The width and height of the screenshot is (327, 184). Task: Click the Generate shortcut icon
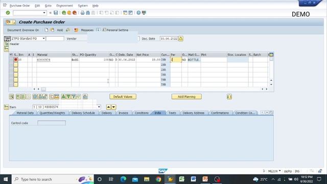[130, 13]
